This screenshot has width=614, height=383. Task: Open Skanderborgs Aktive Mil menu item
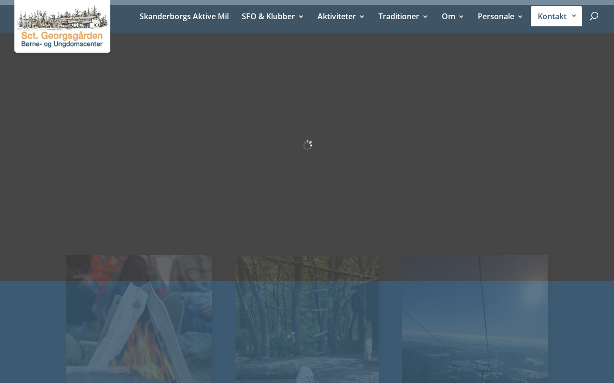[x=184, y=16]
